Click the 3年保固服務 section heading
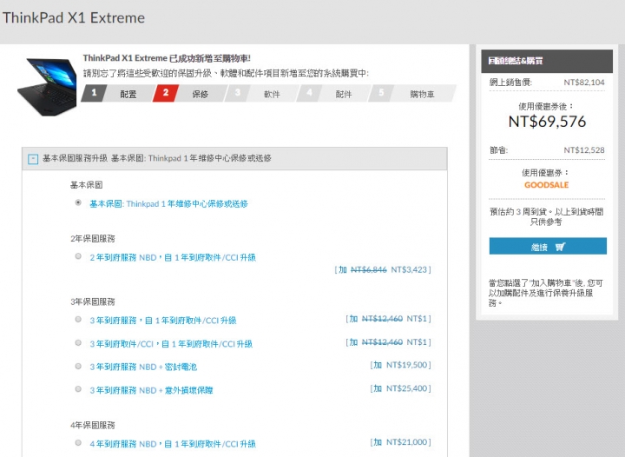The image size is (625, 457). coord(93,301)
